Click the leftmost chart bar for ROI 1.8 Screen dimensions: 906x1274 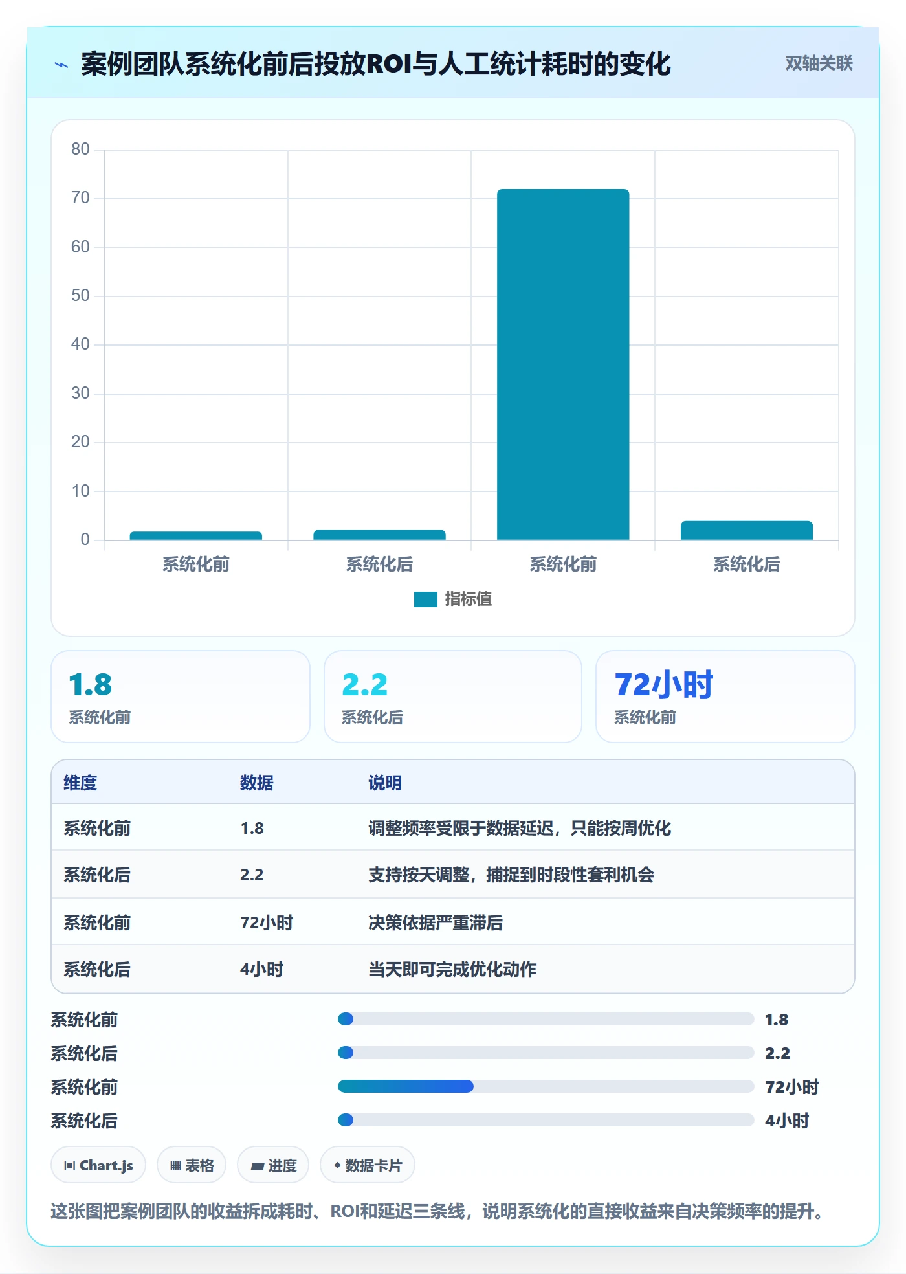(x=196, y=535)
